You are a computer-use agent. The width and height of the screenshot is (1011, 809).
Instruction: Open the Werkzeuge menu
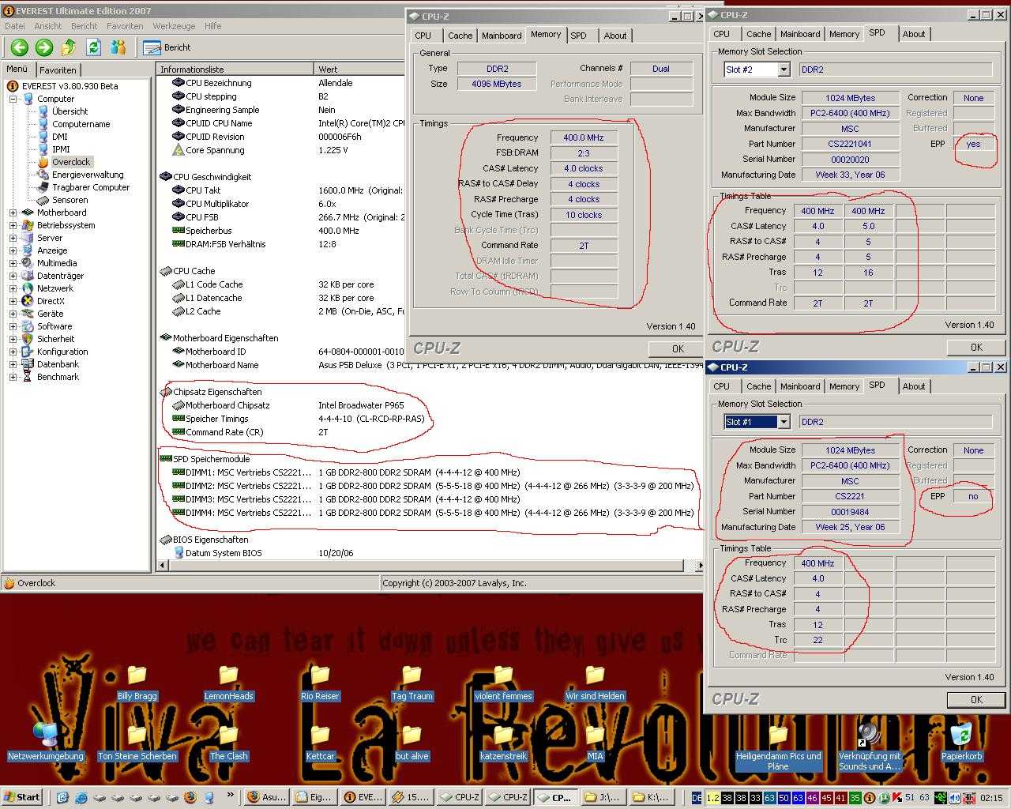click(x=174, y=26)
